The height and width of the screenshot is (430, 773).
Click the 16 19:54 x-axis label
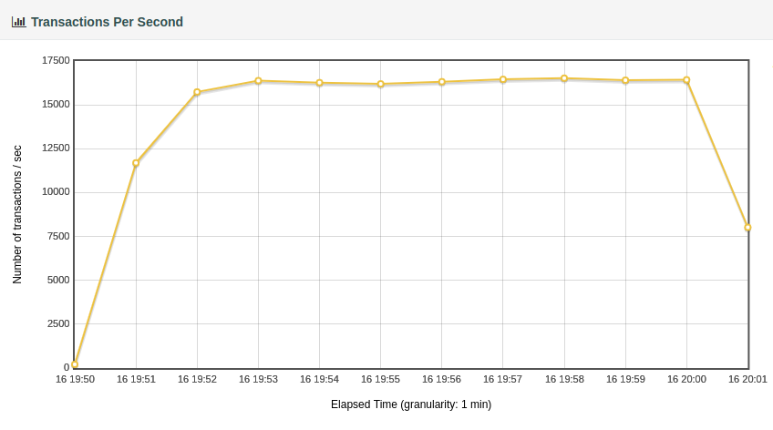(x=319, y=379)
